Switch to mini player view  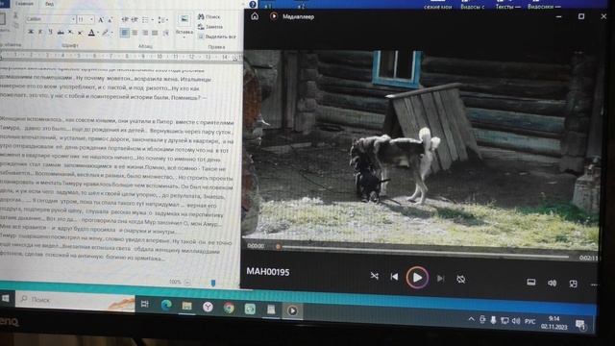573,284
